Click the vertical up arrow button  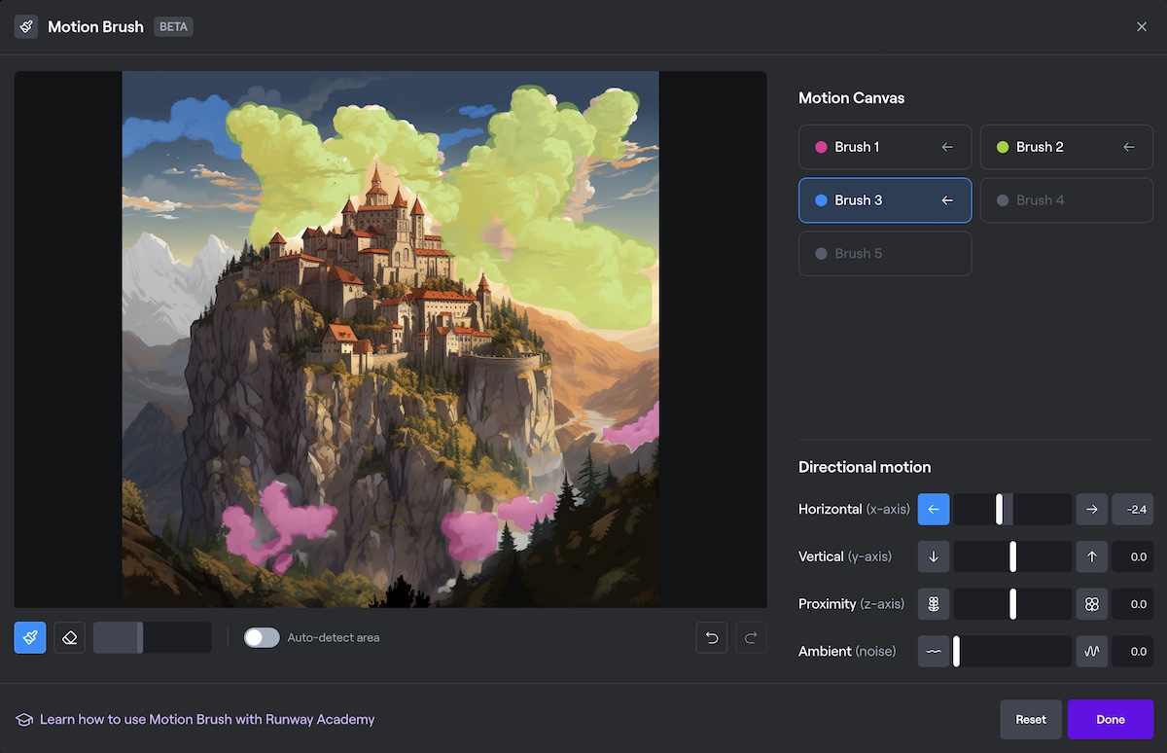[x=1092, y=556]
